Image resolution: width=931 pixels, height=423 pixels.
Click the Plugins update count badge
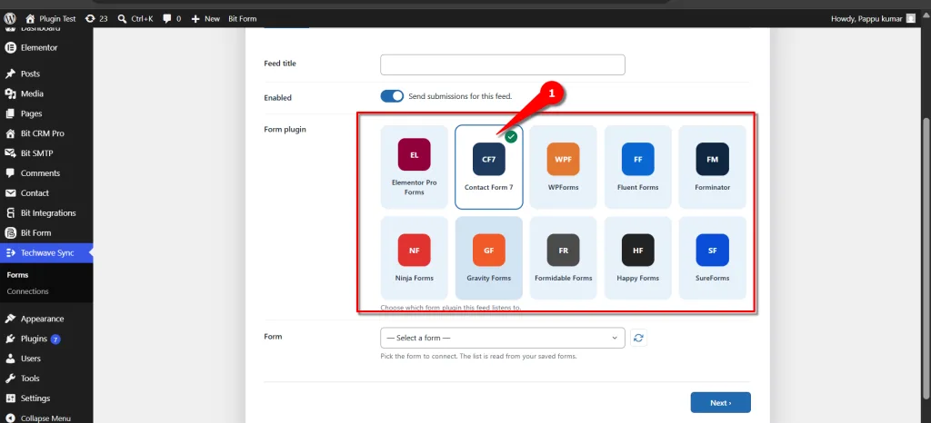click(55, 339)
